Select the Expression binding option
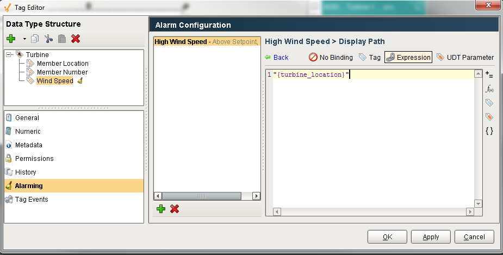 (x=408, y=58)
